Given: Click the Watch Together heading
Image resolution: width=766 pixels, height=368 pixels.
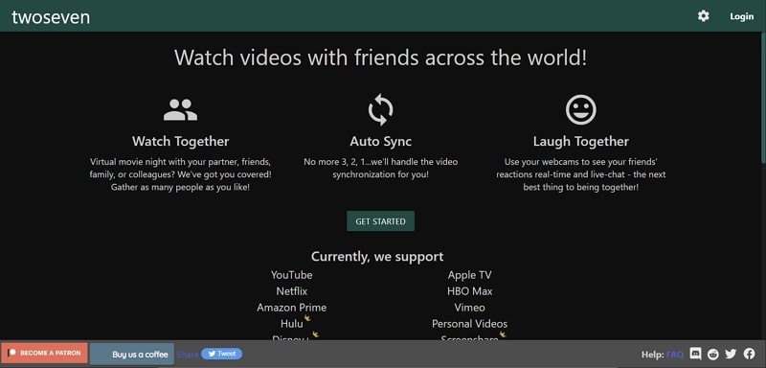Looking at the screenshot, I should point(180,142).
